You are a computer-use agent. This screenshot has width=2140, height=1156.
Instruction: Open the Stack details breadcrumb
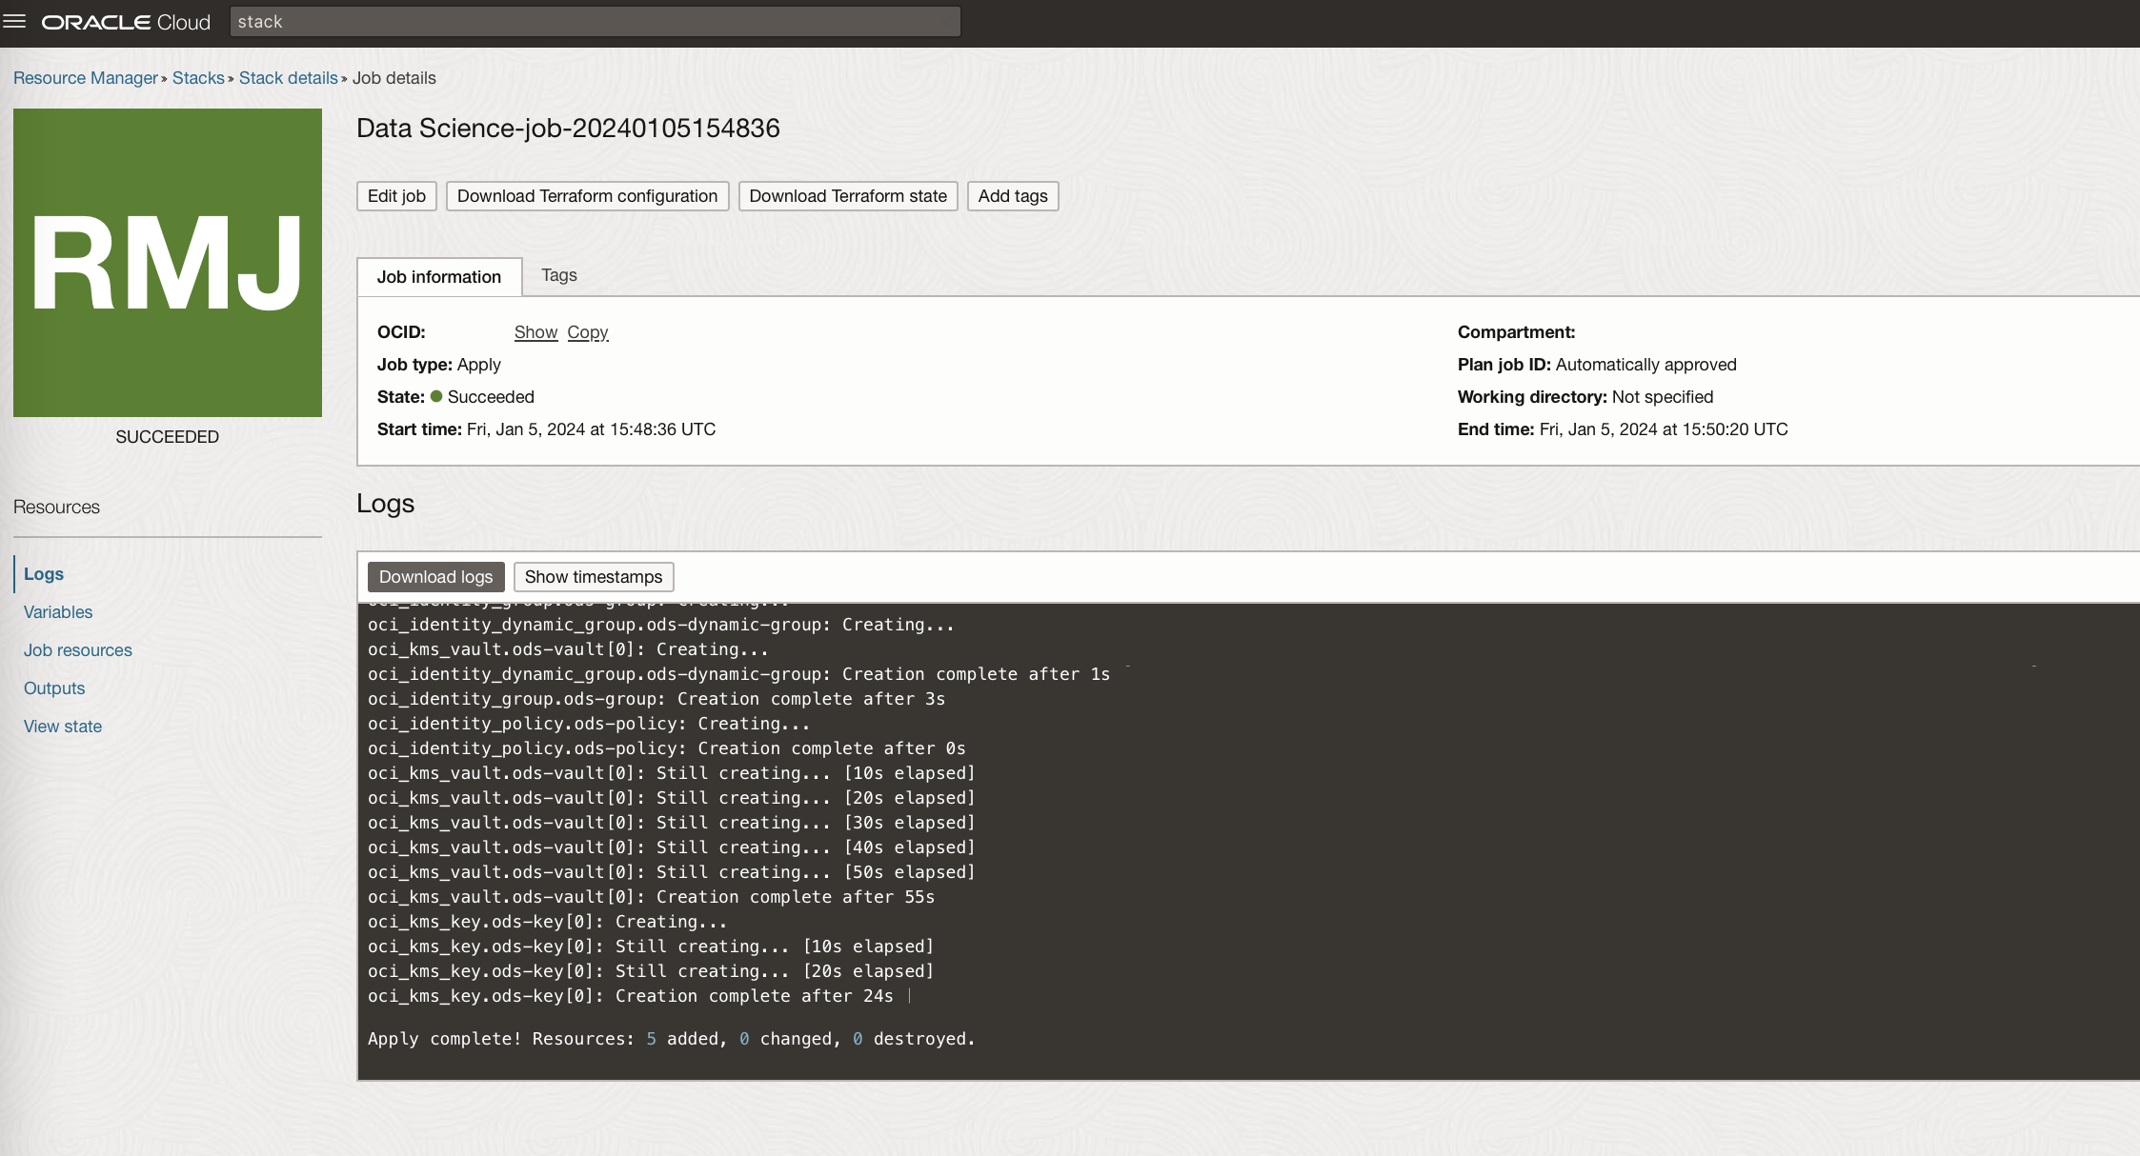[x=288, y=78]
